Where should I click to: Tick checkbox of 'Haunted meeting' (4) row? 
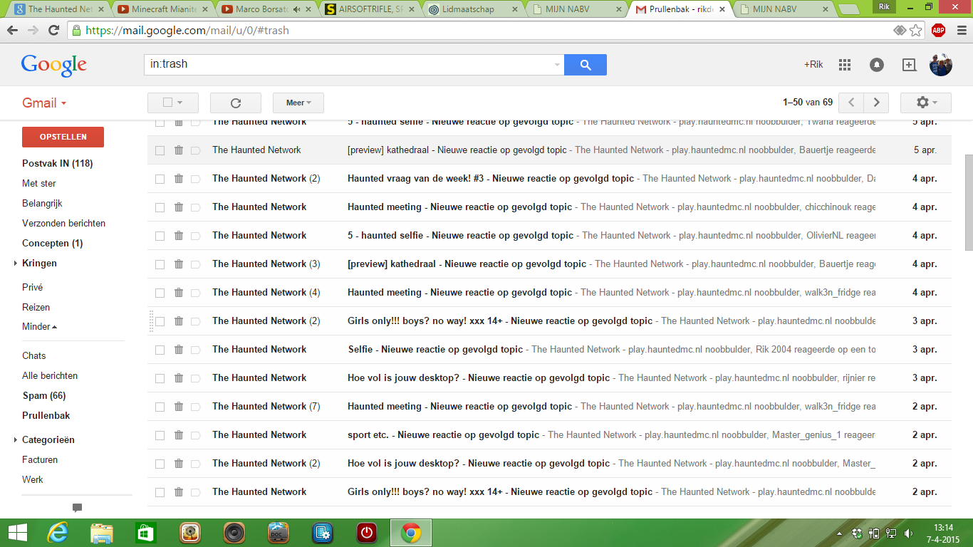[x=160, y=293]
